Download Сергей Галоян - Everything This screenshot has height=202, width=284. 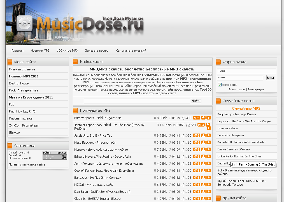203,170
